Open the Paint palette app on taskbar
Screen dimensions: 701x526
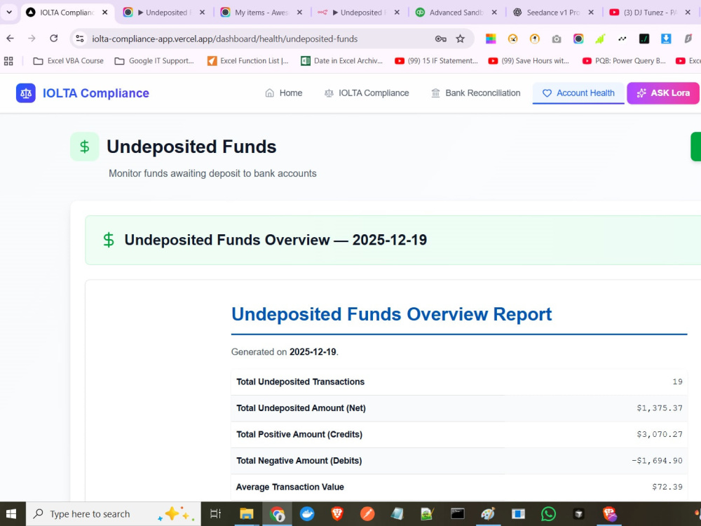click(x=488, y=514)
